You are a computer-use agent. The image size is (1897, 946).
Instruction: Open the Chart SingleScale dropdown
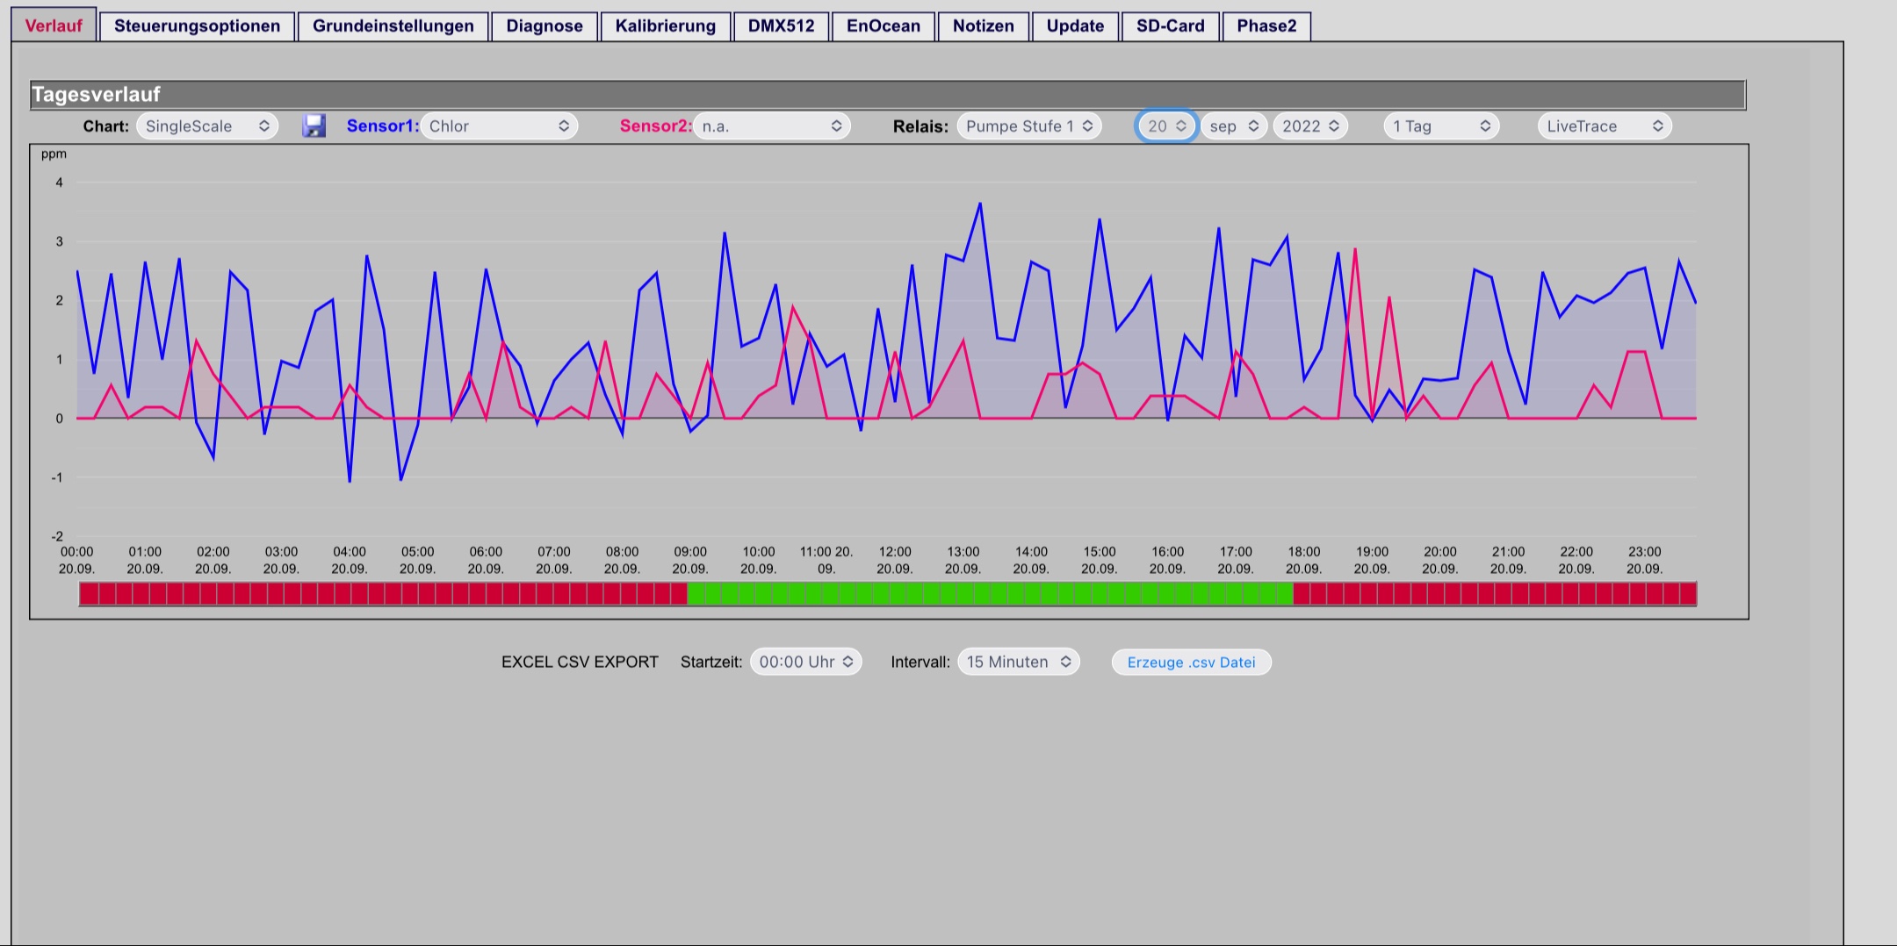point(207,126)
